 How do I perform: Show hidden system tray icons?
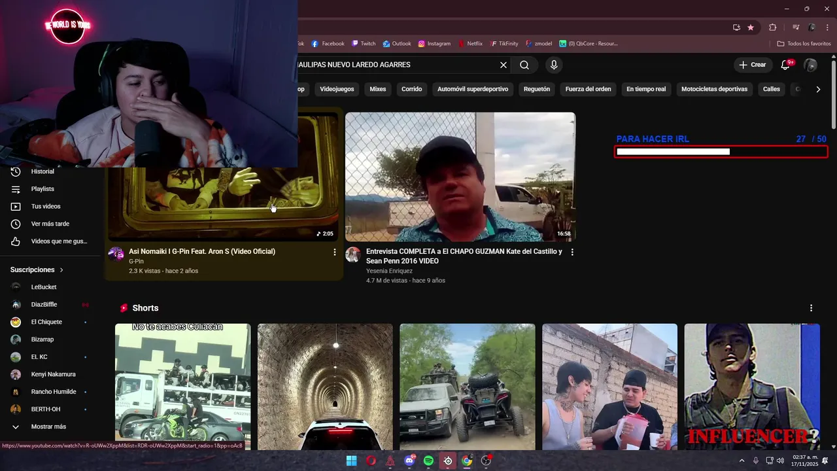tap(742, 461)
